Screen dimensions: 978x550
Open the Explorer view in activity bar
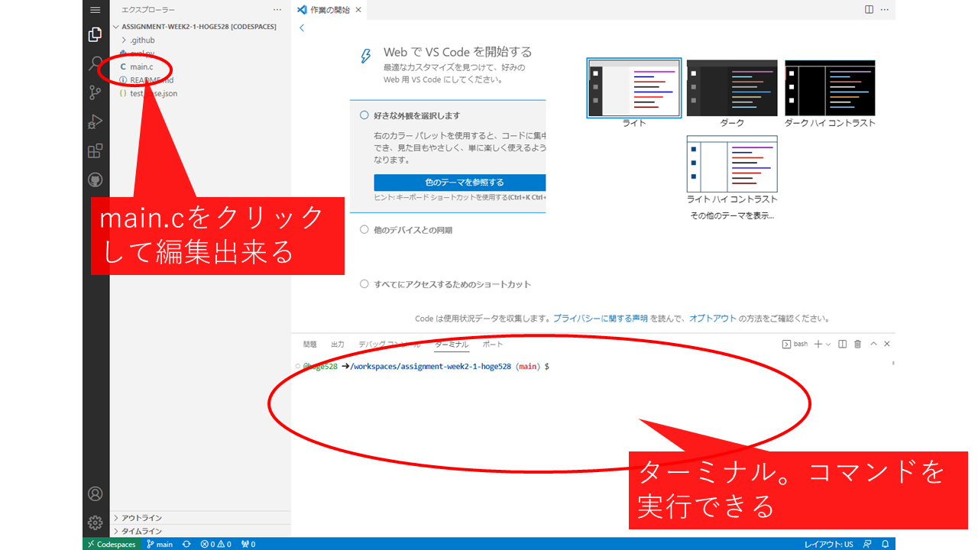(96, 34)
